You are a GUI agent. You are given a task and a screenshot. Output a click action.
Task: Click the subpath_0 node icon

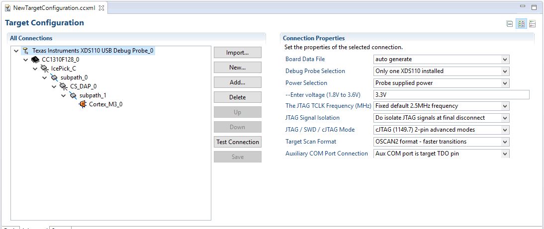(x=54, y=77)
